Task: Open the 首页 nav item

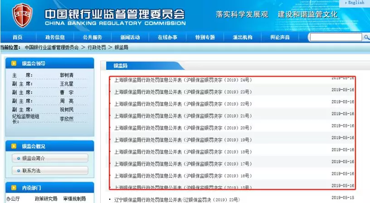Action: point(18,37)
